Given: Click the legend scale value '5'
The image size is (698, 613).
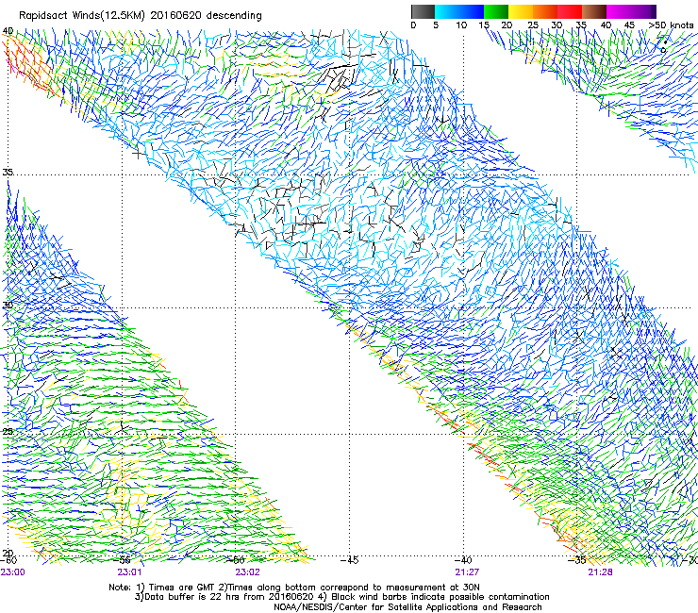Looking at the screenshot, I should click(x=436, y=25).
